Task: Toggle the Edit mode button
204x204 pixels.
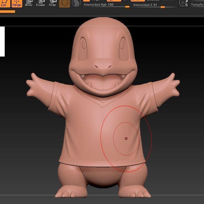Action: (x=5, y=3)
